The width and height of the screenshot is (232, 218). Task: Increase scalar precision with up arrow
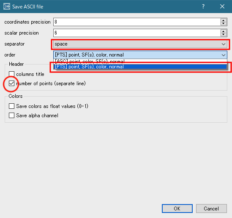[224, 31]
